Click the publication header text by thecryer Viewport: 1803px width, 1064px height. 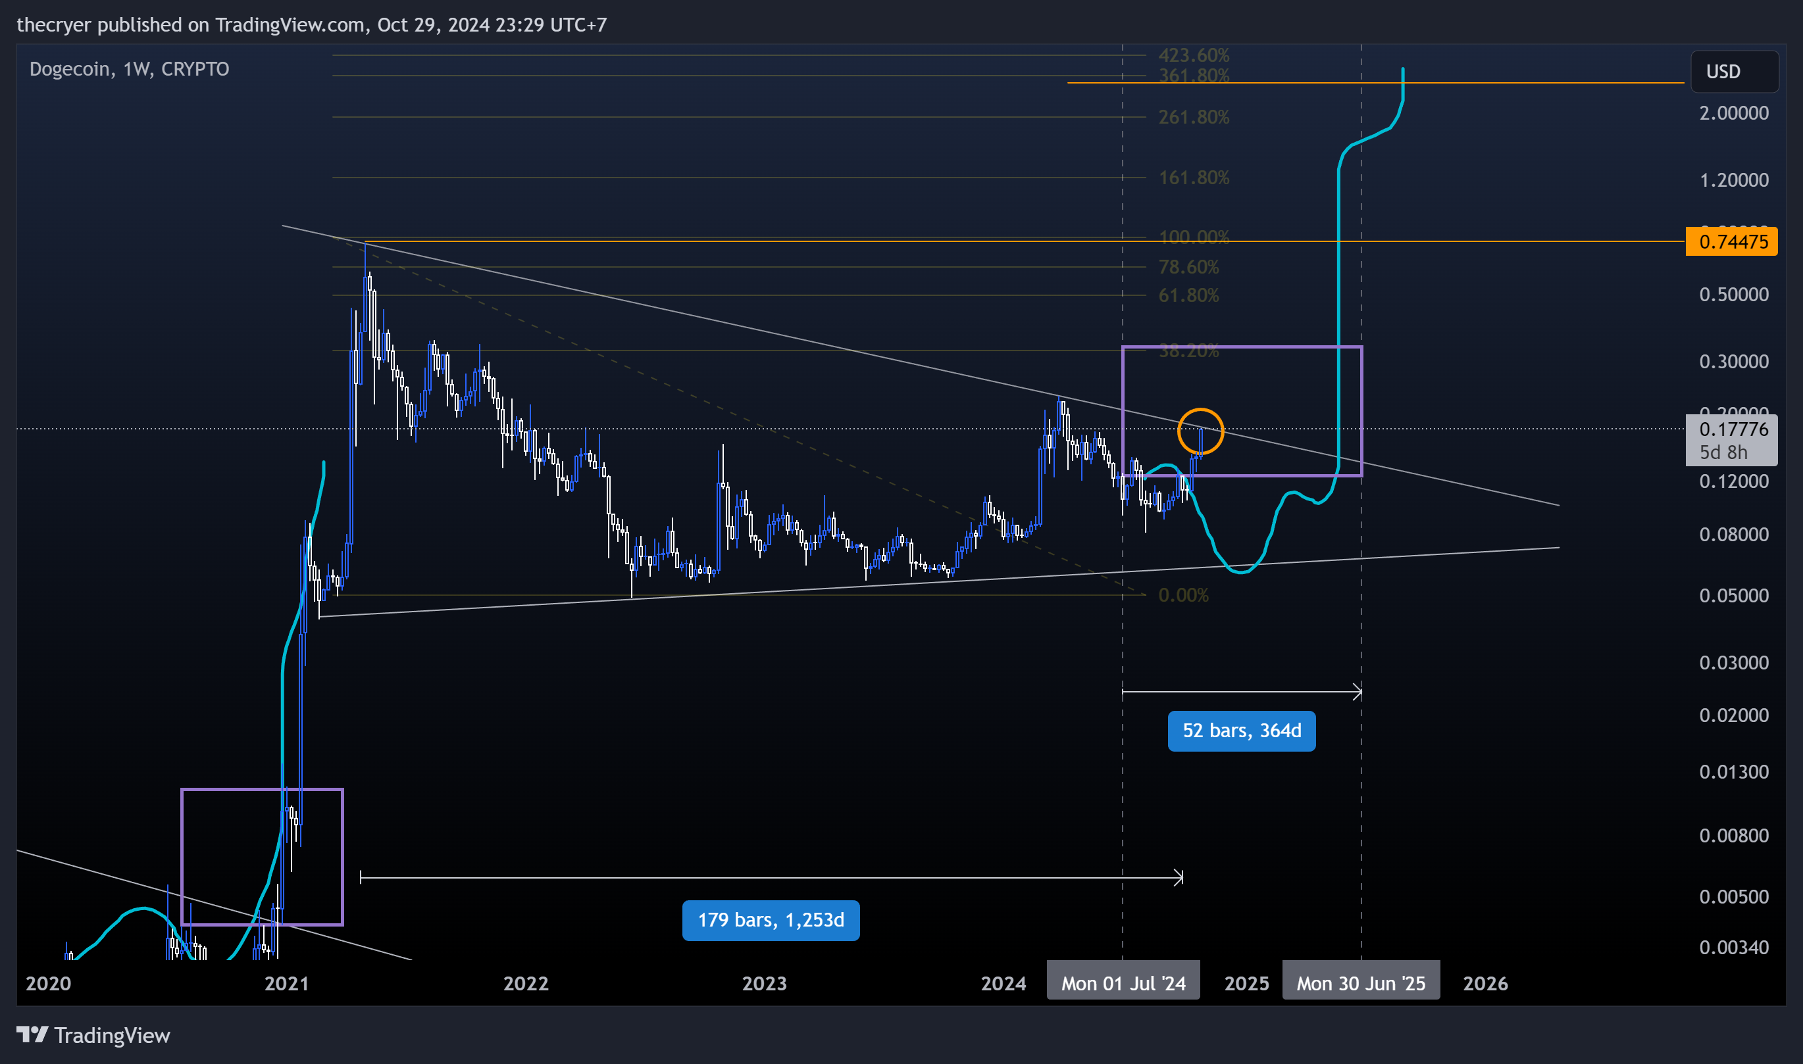click(311, 24)
